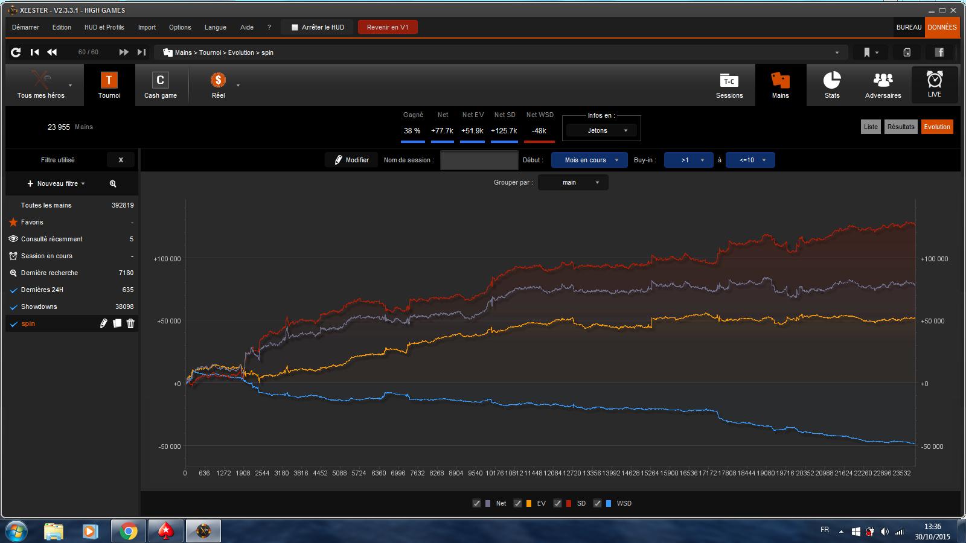Expand the Nouveau filtre dropdown
966x543 pixels.
coord(56,183)
